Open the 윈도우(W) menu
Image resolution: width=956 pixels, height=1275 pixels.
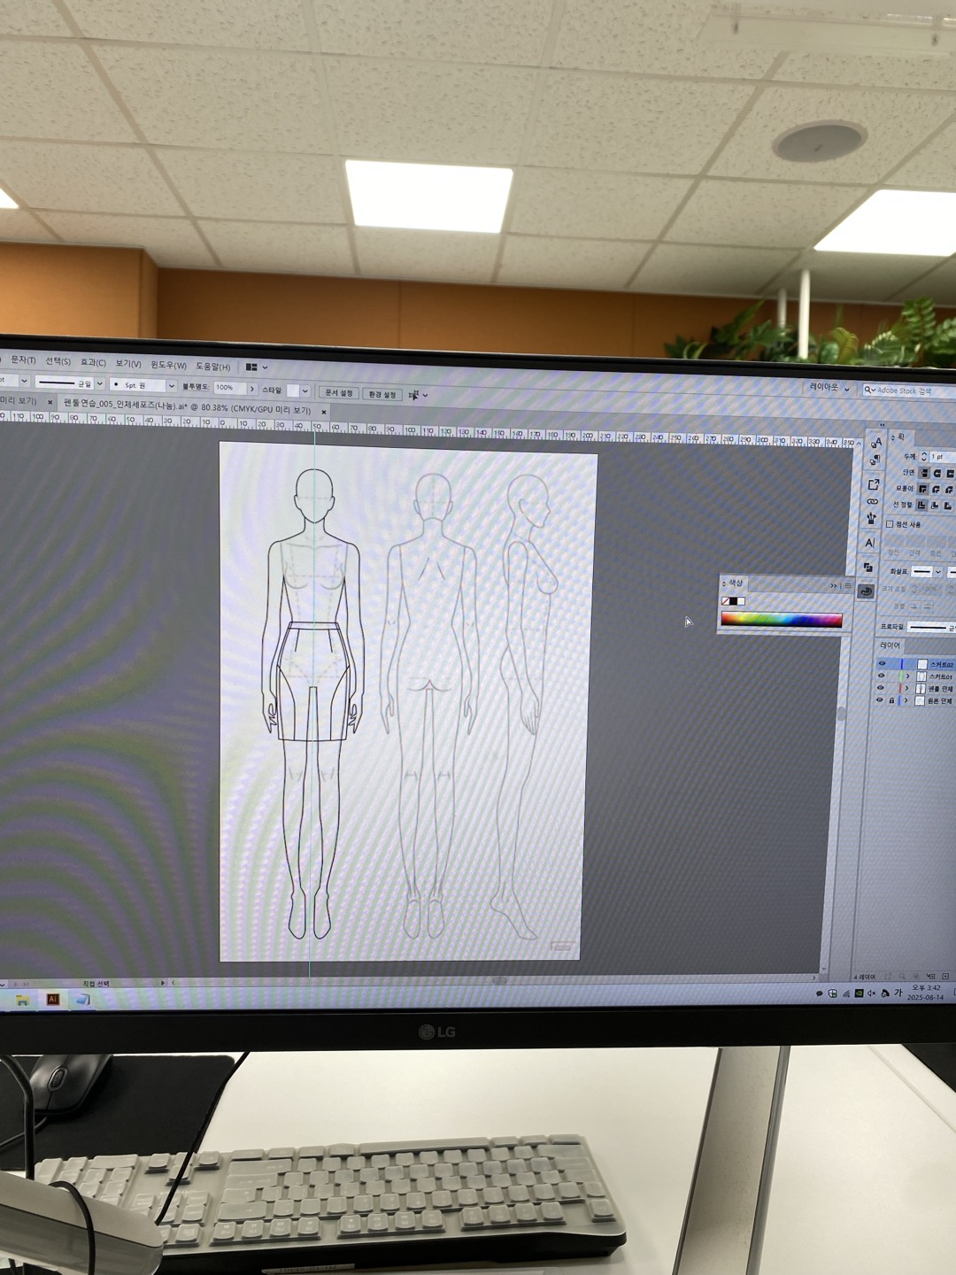click(x=168, y=365)
